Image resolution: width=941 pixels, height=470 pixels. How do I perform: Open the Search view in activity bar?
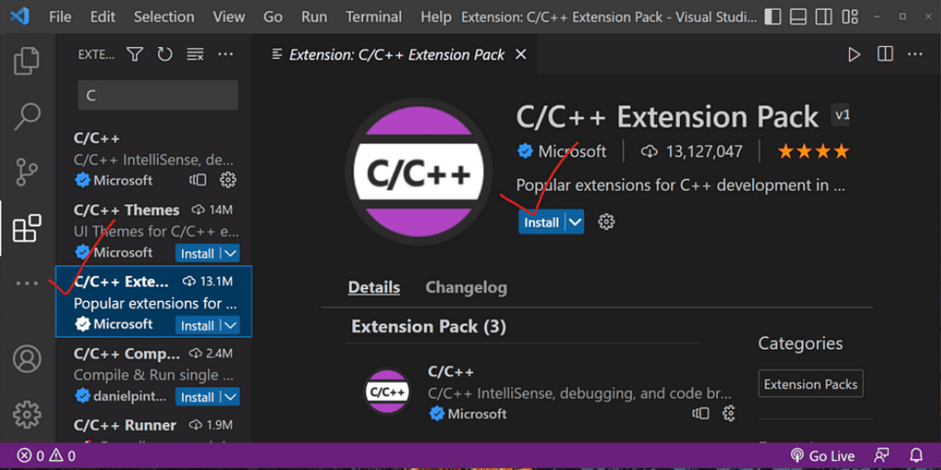tap(27, 117)
